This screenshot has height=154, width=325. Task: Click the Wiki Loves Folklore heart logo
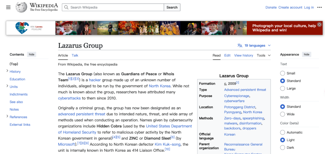coord(22,28)
